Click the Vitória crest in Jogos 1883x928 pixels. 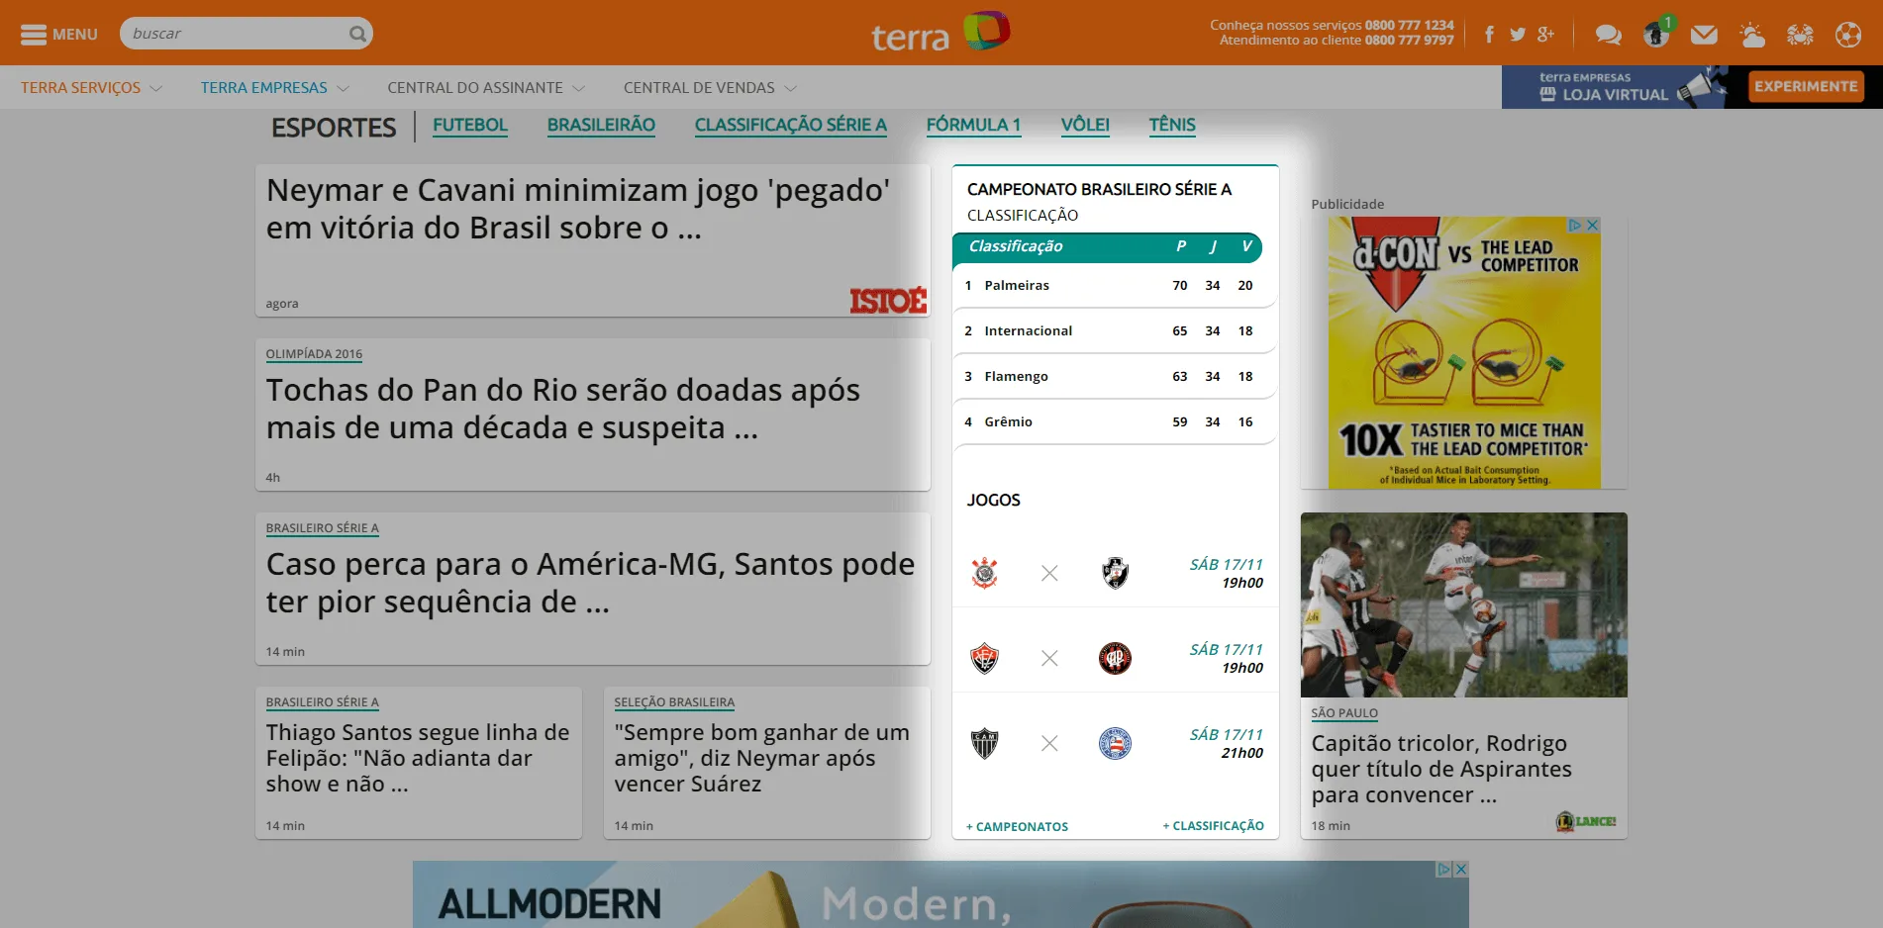[985, 658]
